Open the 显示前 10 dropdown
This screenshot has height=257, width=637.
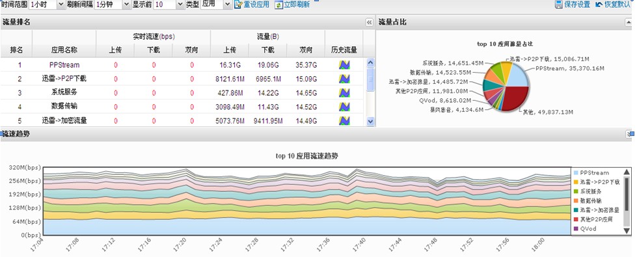[x=180, y=5]
